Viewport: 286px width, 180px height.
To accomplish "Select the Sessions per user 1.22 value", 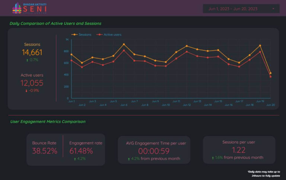I will (x=239, y=150).
